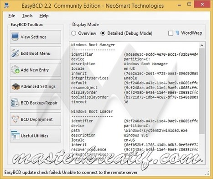Click the 'default' row label
The image size is (213, 179).
(x=79, y=83)
